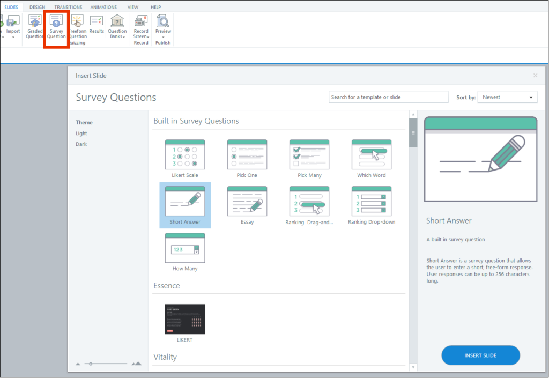
Task: Click the Insert Slide button
Action: (x=480, y=355)
